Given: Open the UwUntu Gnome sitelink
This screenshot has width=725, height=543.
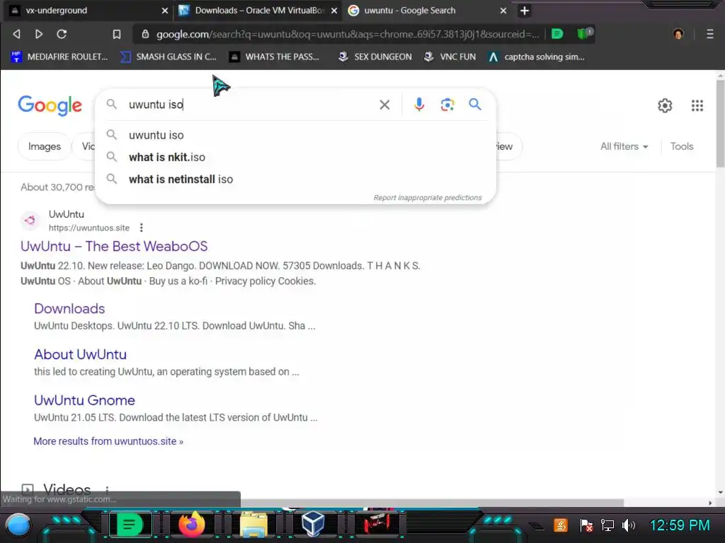Looking at the screenshot, I should click(85, 400).
